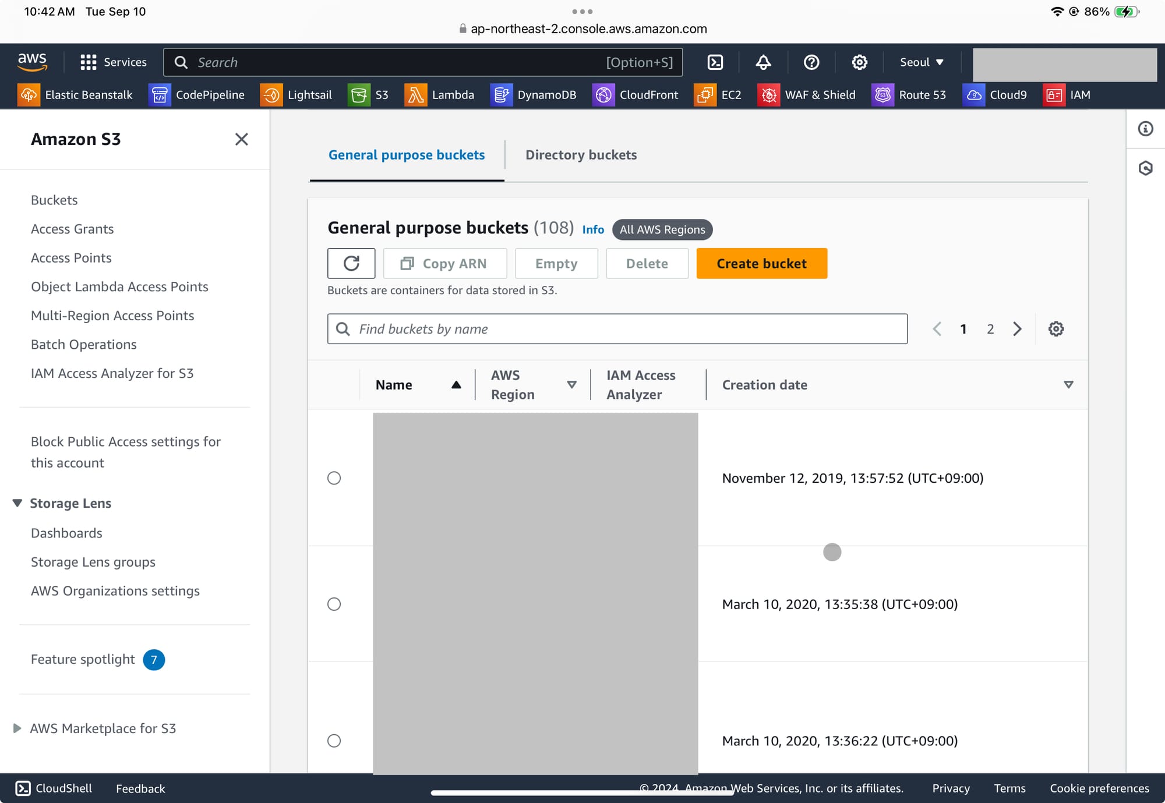Go to page 2 of buckets
Screen dimensions: 1165x803
pos(990,329)
